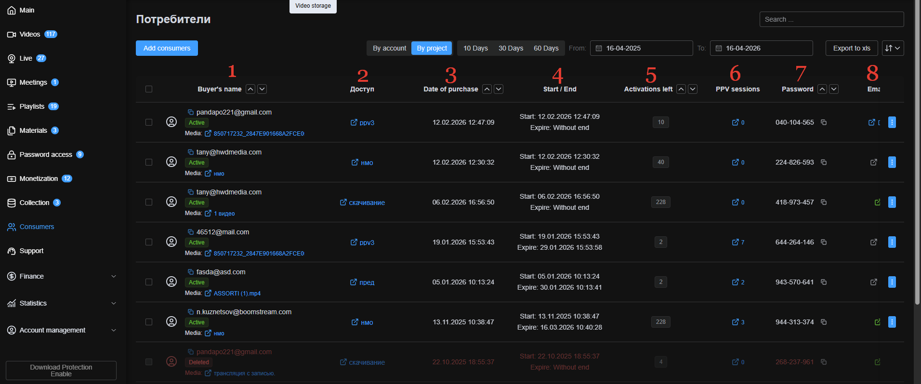
Task: Expand Account management section
Action: pyautogui.click(x=62, y=330)
